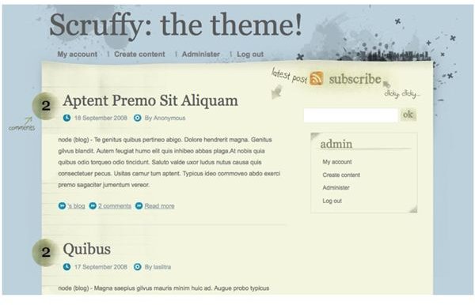Click the orange RSS feed icon
Screen dimensions: 475x305
[x=317, y=78]
